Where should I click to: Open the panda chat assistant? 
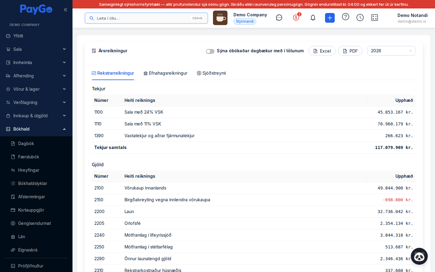(419, 256)
